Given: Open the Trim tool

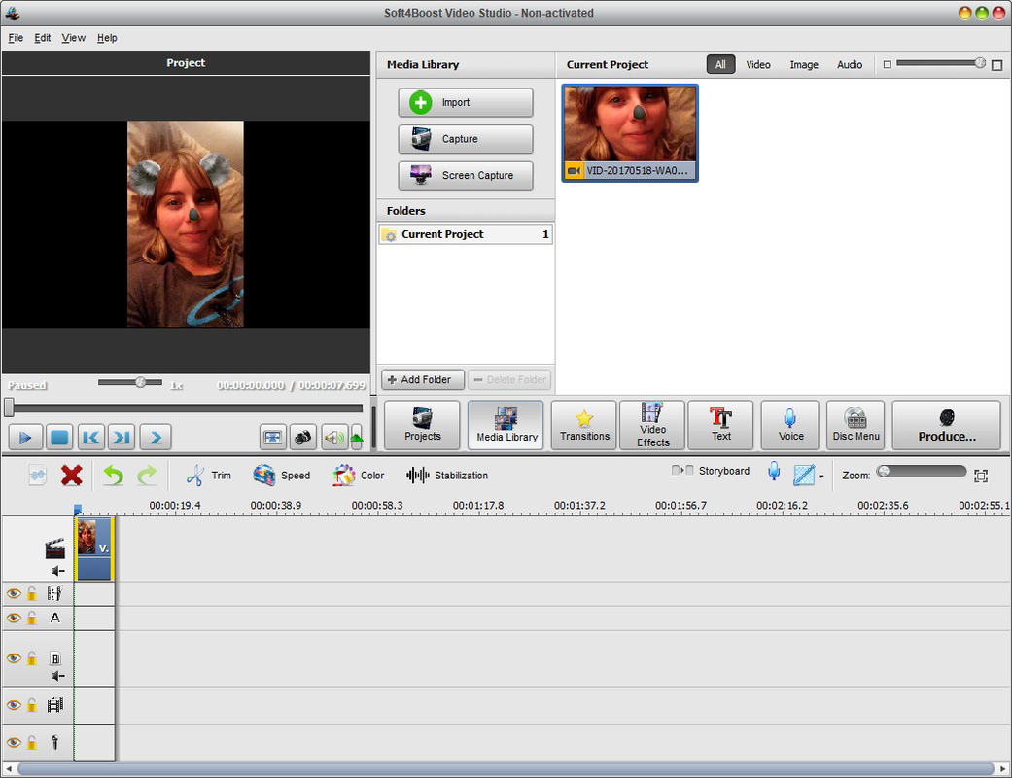Looking at the screenshot, I should (208, 476).
